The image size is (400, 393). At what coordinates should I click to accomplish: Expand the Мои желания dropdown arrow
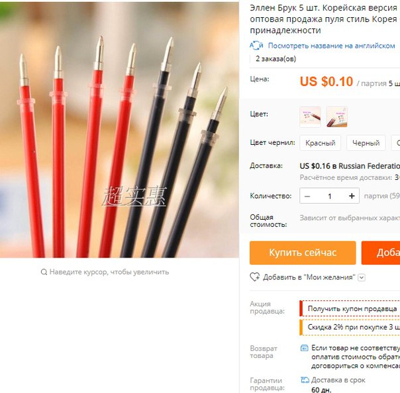362,277
